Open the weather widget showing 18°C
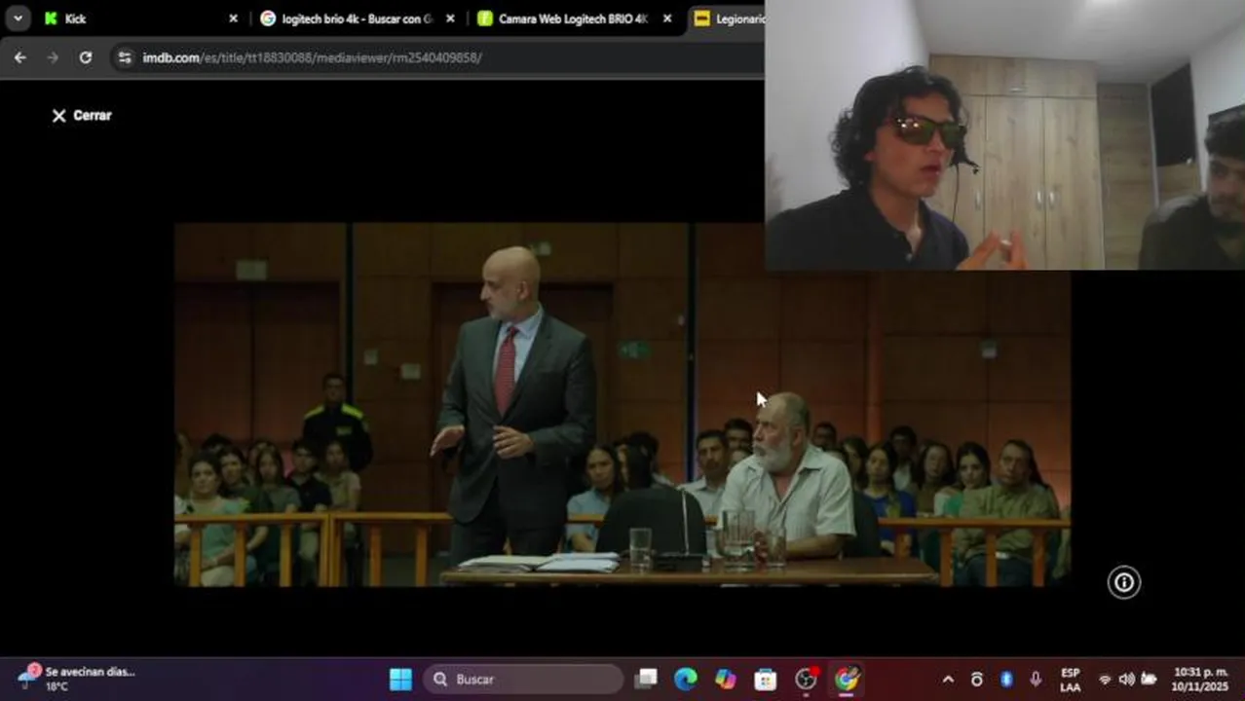1245x701 pixels. [x=78, y=679]
